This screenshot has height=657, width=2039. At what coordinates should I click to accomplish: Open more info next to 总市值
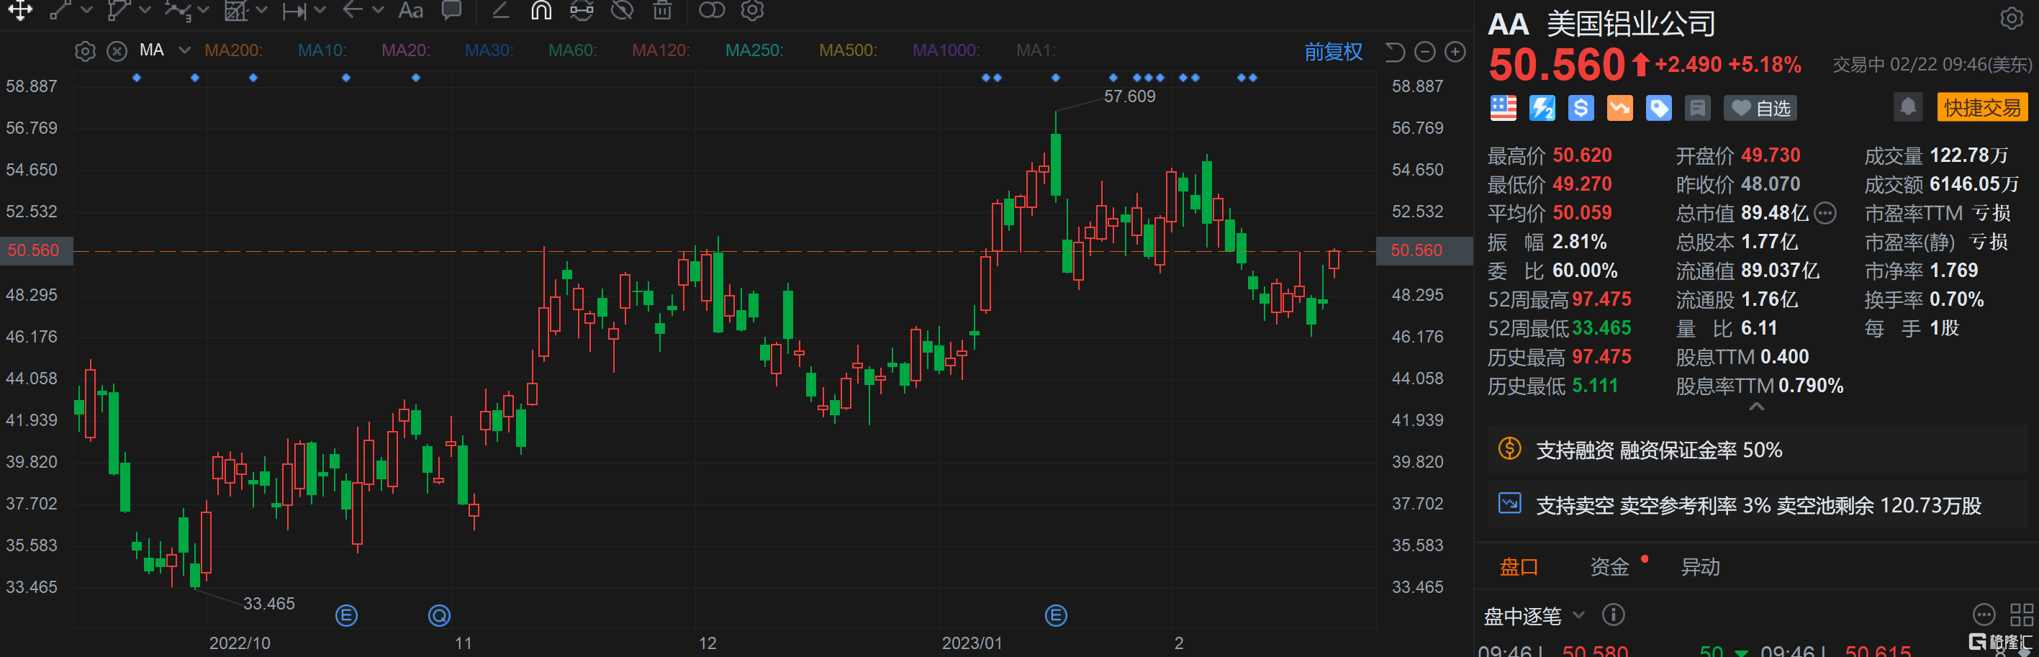pos(1825,213)
